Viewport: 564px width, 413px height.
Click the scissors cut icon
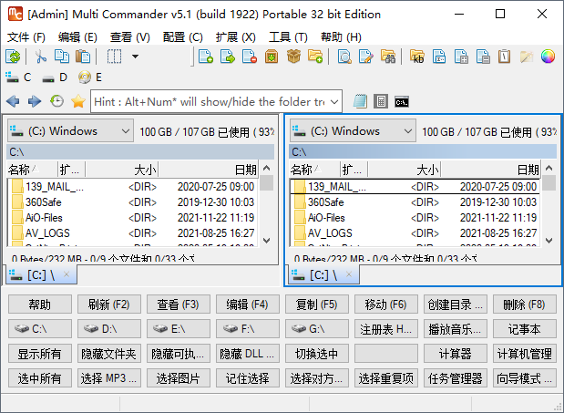pos(40,57)
